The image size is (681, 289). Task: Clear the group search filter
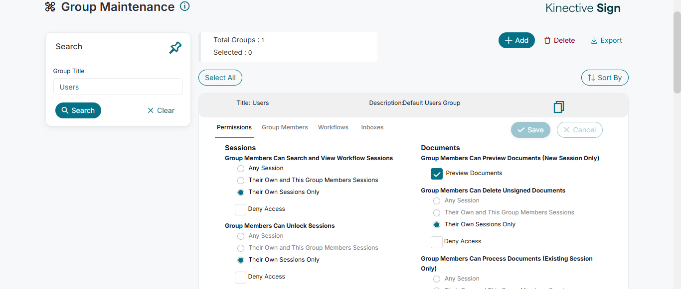tap(161, 110)
